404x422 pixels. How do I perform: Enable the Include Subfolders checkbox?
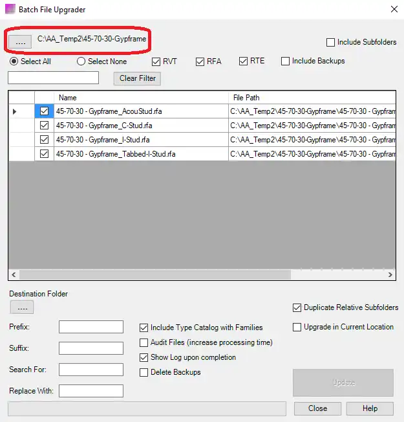point(330,43)
